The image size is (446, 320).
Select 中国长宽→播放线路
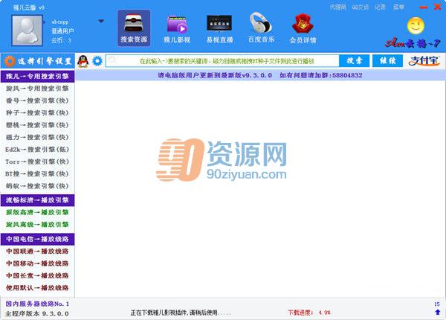(38, 276)
